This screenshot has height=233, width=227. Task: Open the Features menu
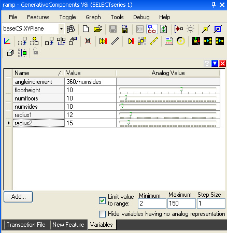click(38, 17)
